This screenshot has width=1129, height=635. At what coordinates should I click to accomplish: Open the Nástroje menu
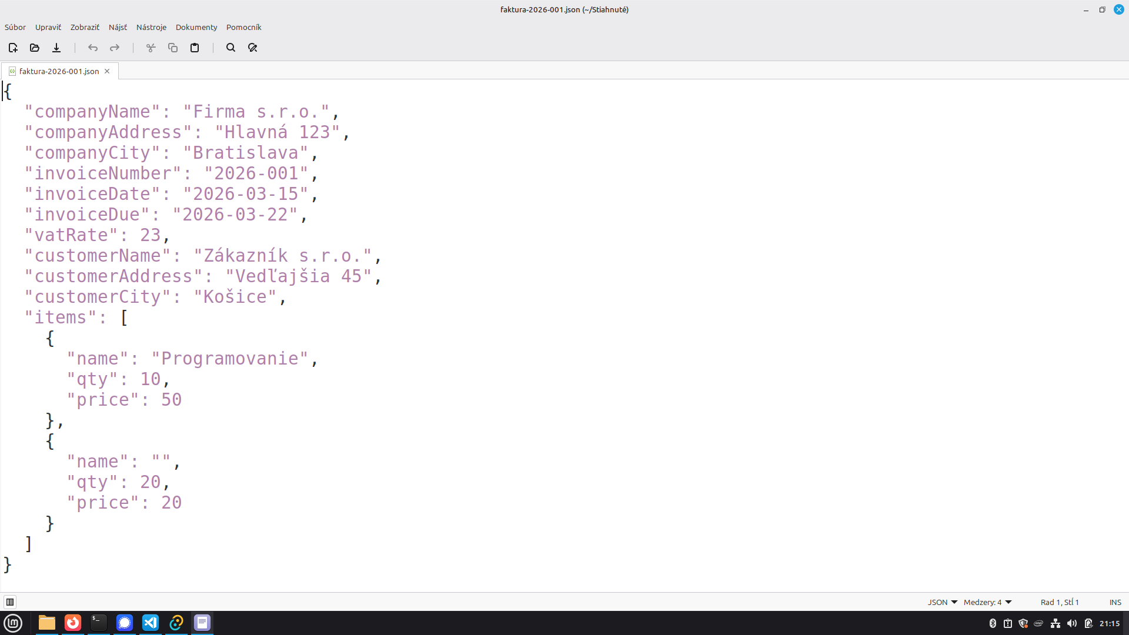151,27
